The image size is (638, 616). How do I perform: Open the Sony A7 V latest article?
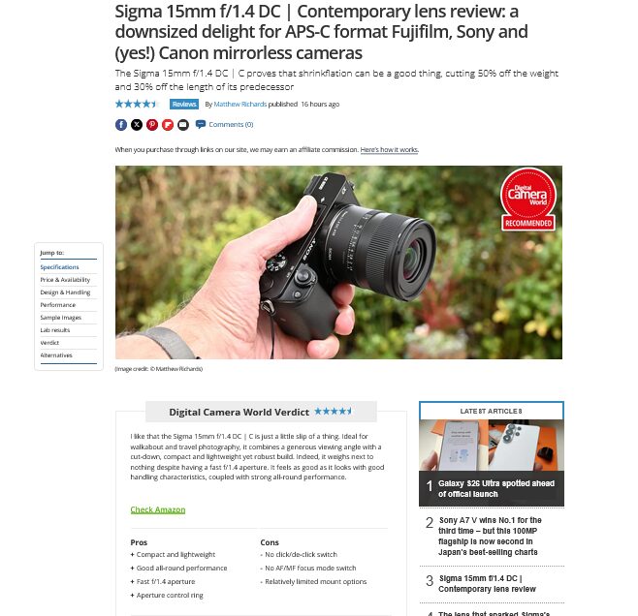tap(490, 536)
